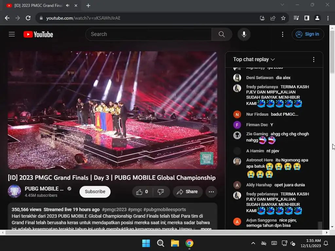The width and height of the screenshot is (335, 251).
Task: Mute the tab via speaker icon
Action: pos(68,6)
